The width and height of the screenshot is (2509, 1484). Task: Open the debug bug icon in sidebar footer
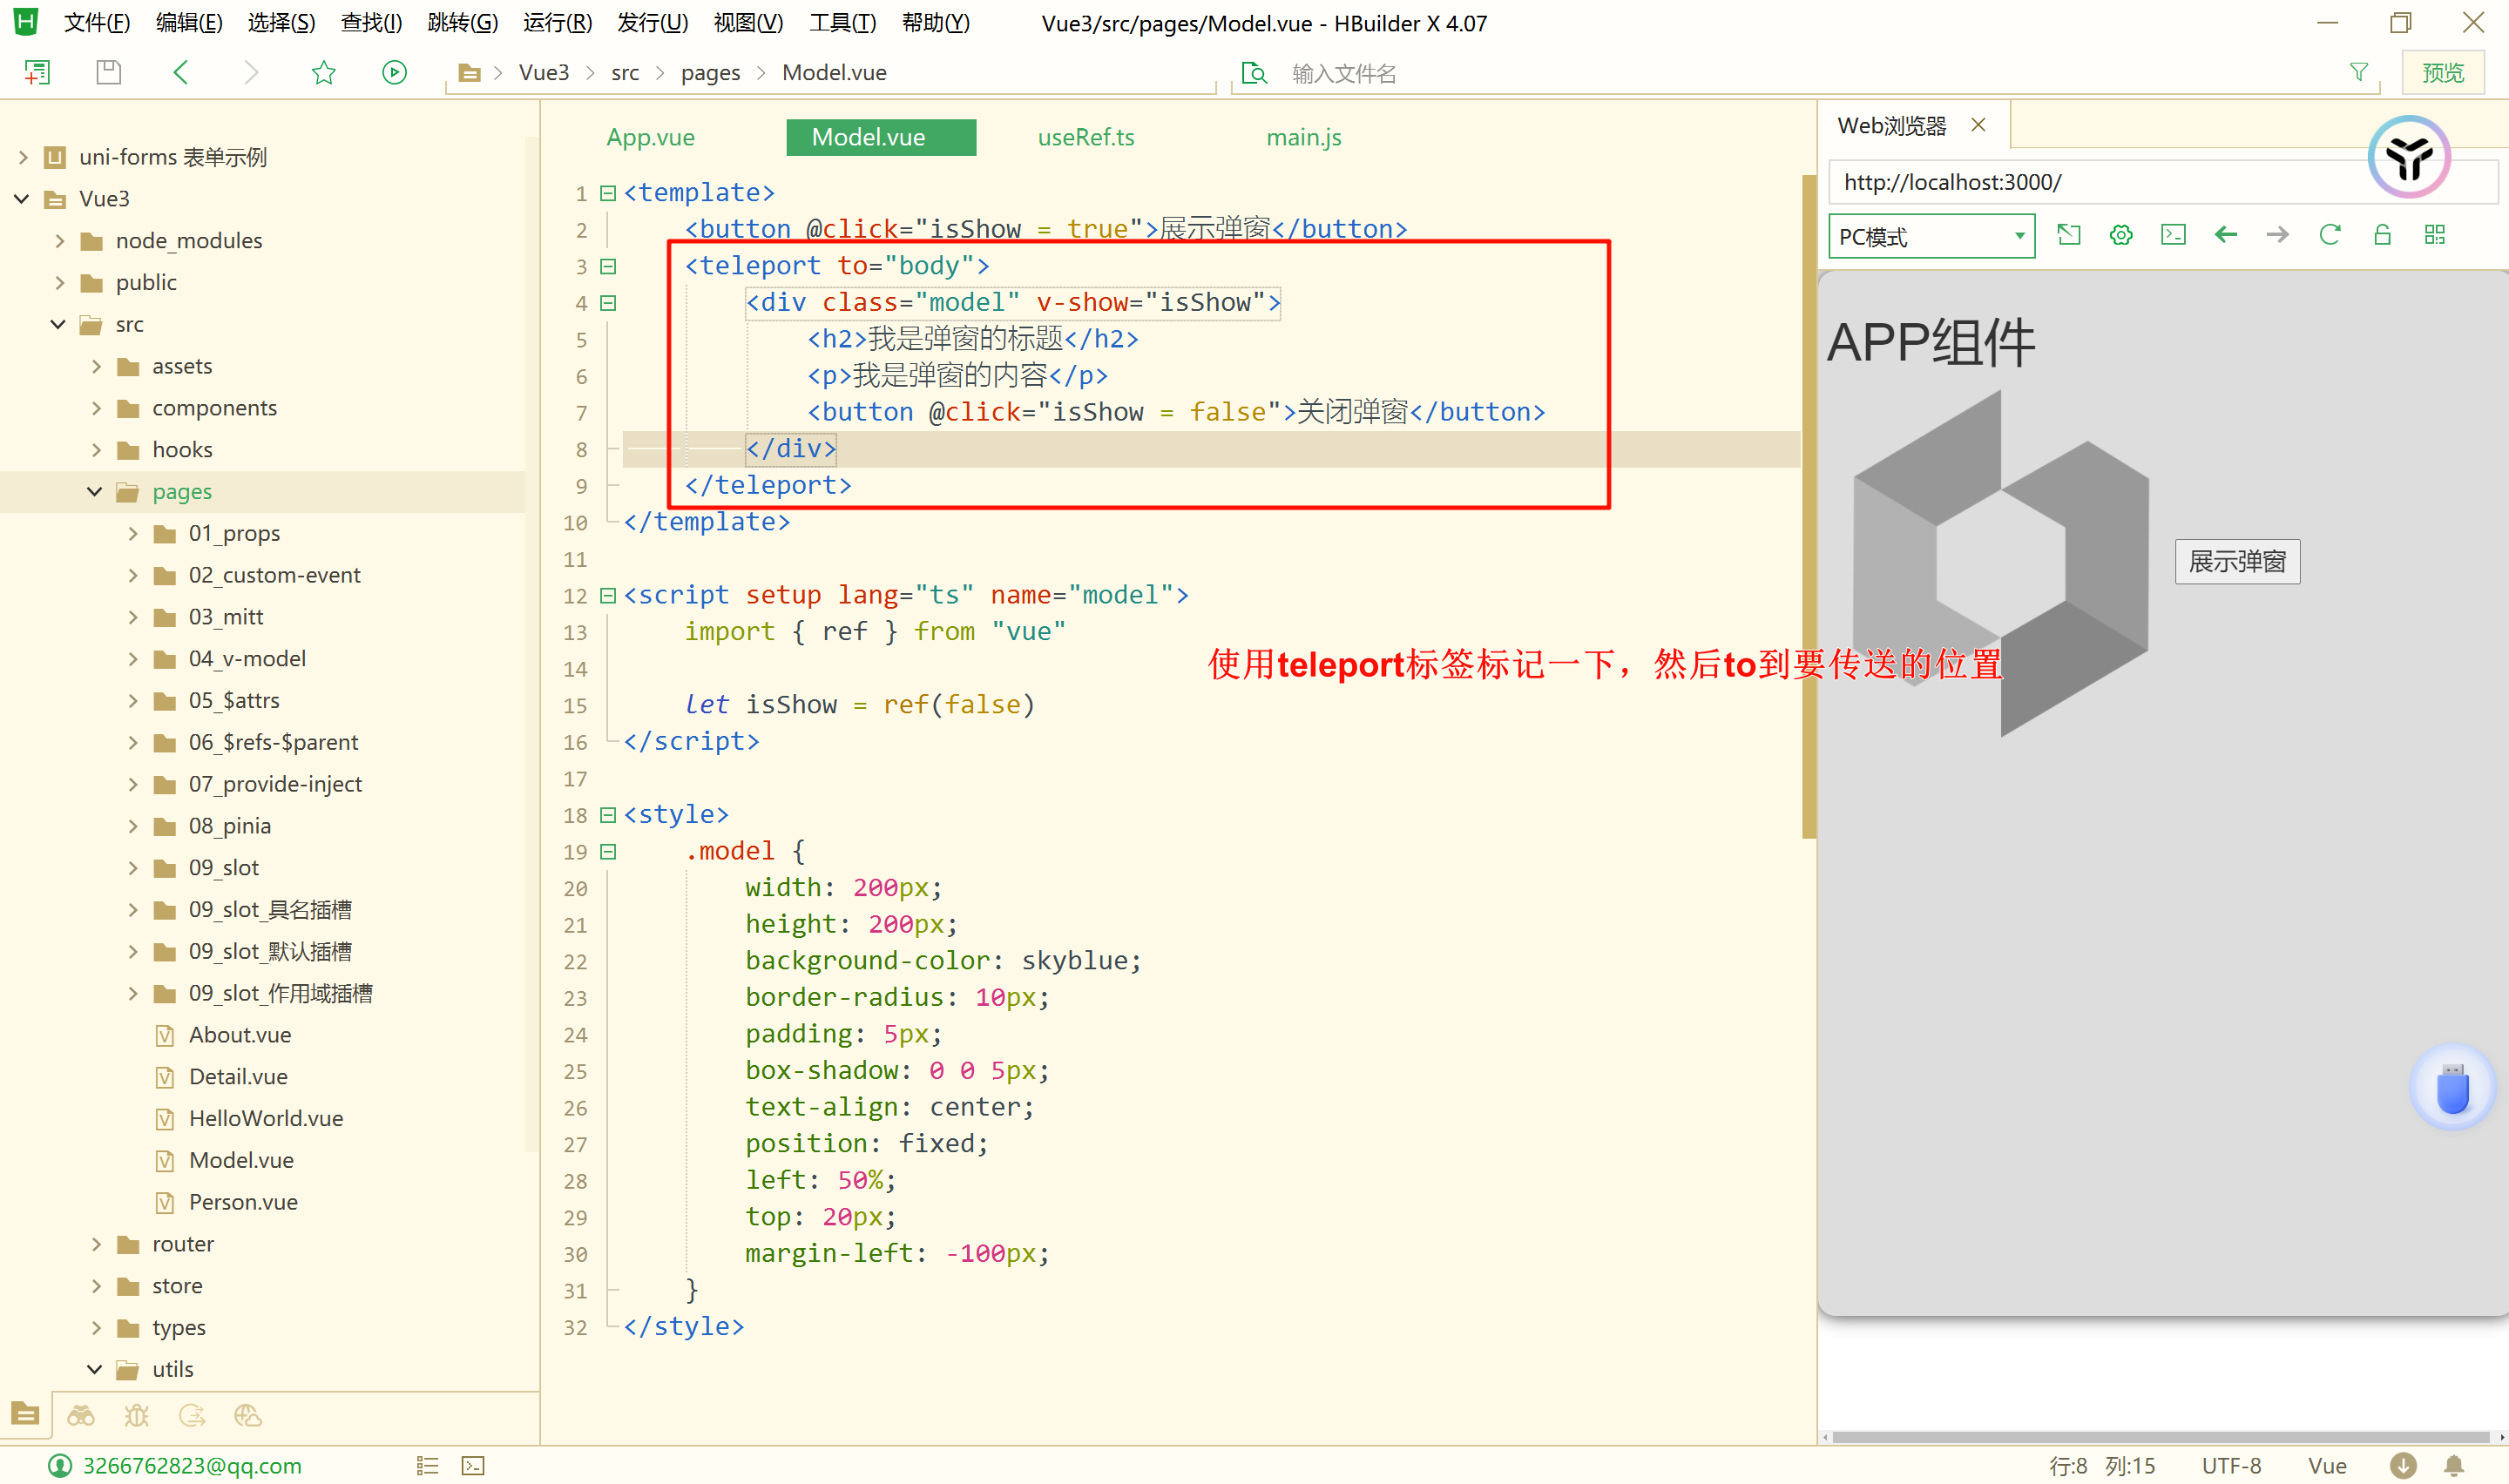pos(136,1415)
